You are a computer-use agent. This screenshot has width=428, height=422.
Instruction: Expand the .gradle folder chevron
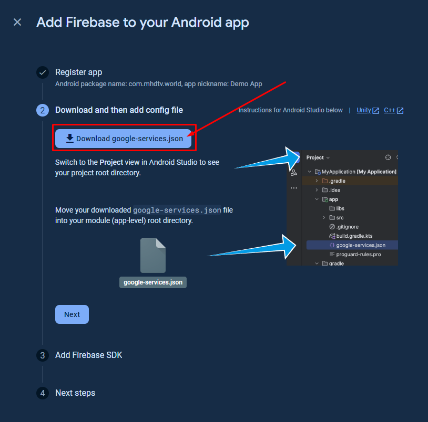[x=317, y=181]
